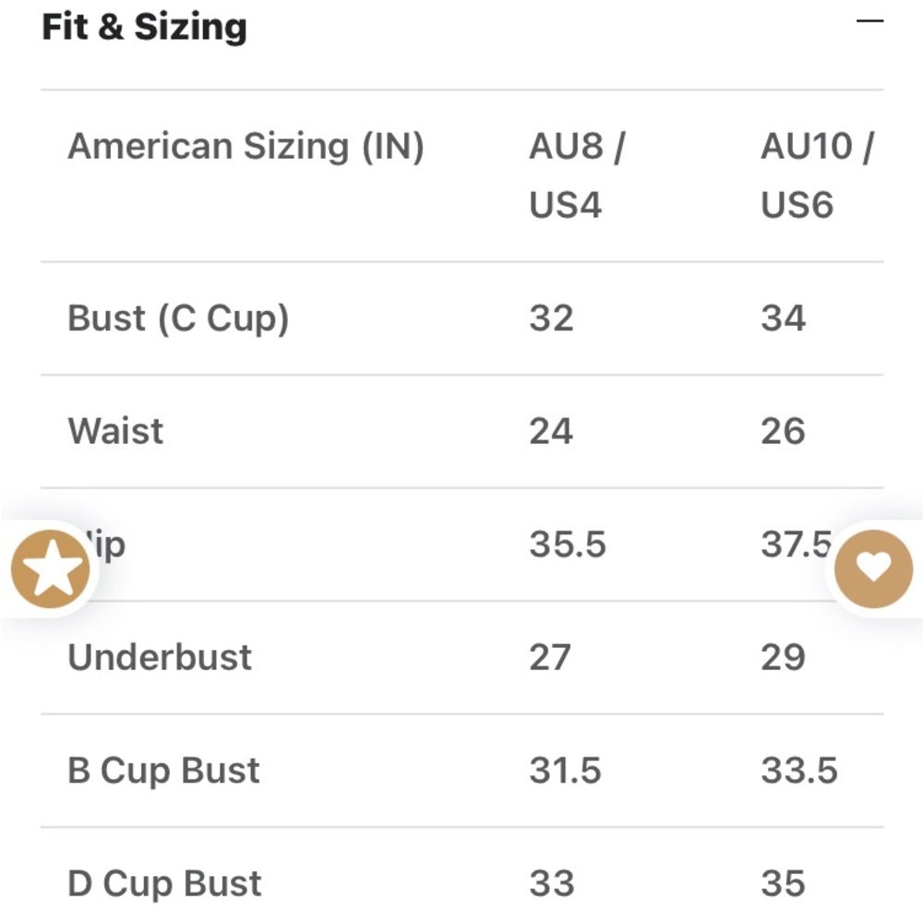This screenshot has height=923, width=923.
Task: Click the AU10 underbust value 29
Action: coord(783,657)
